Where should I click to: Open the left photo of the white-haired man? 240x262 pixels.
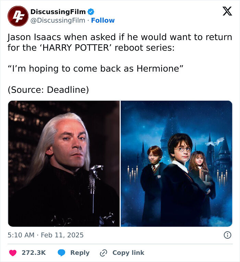click(x=64, y=164)
